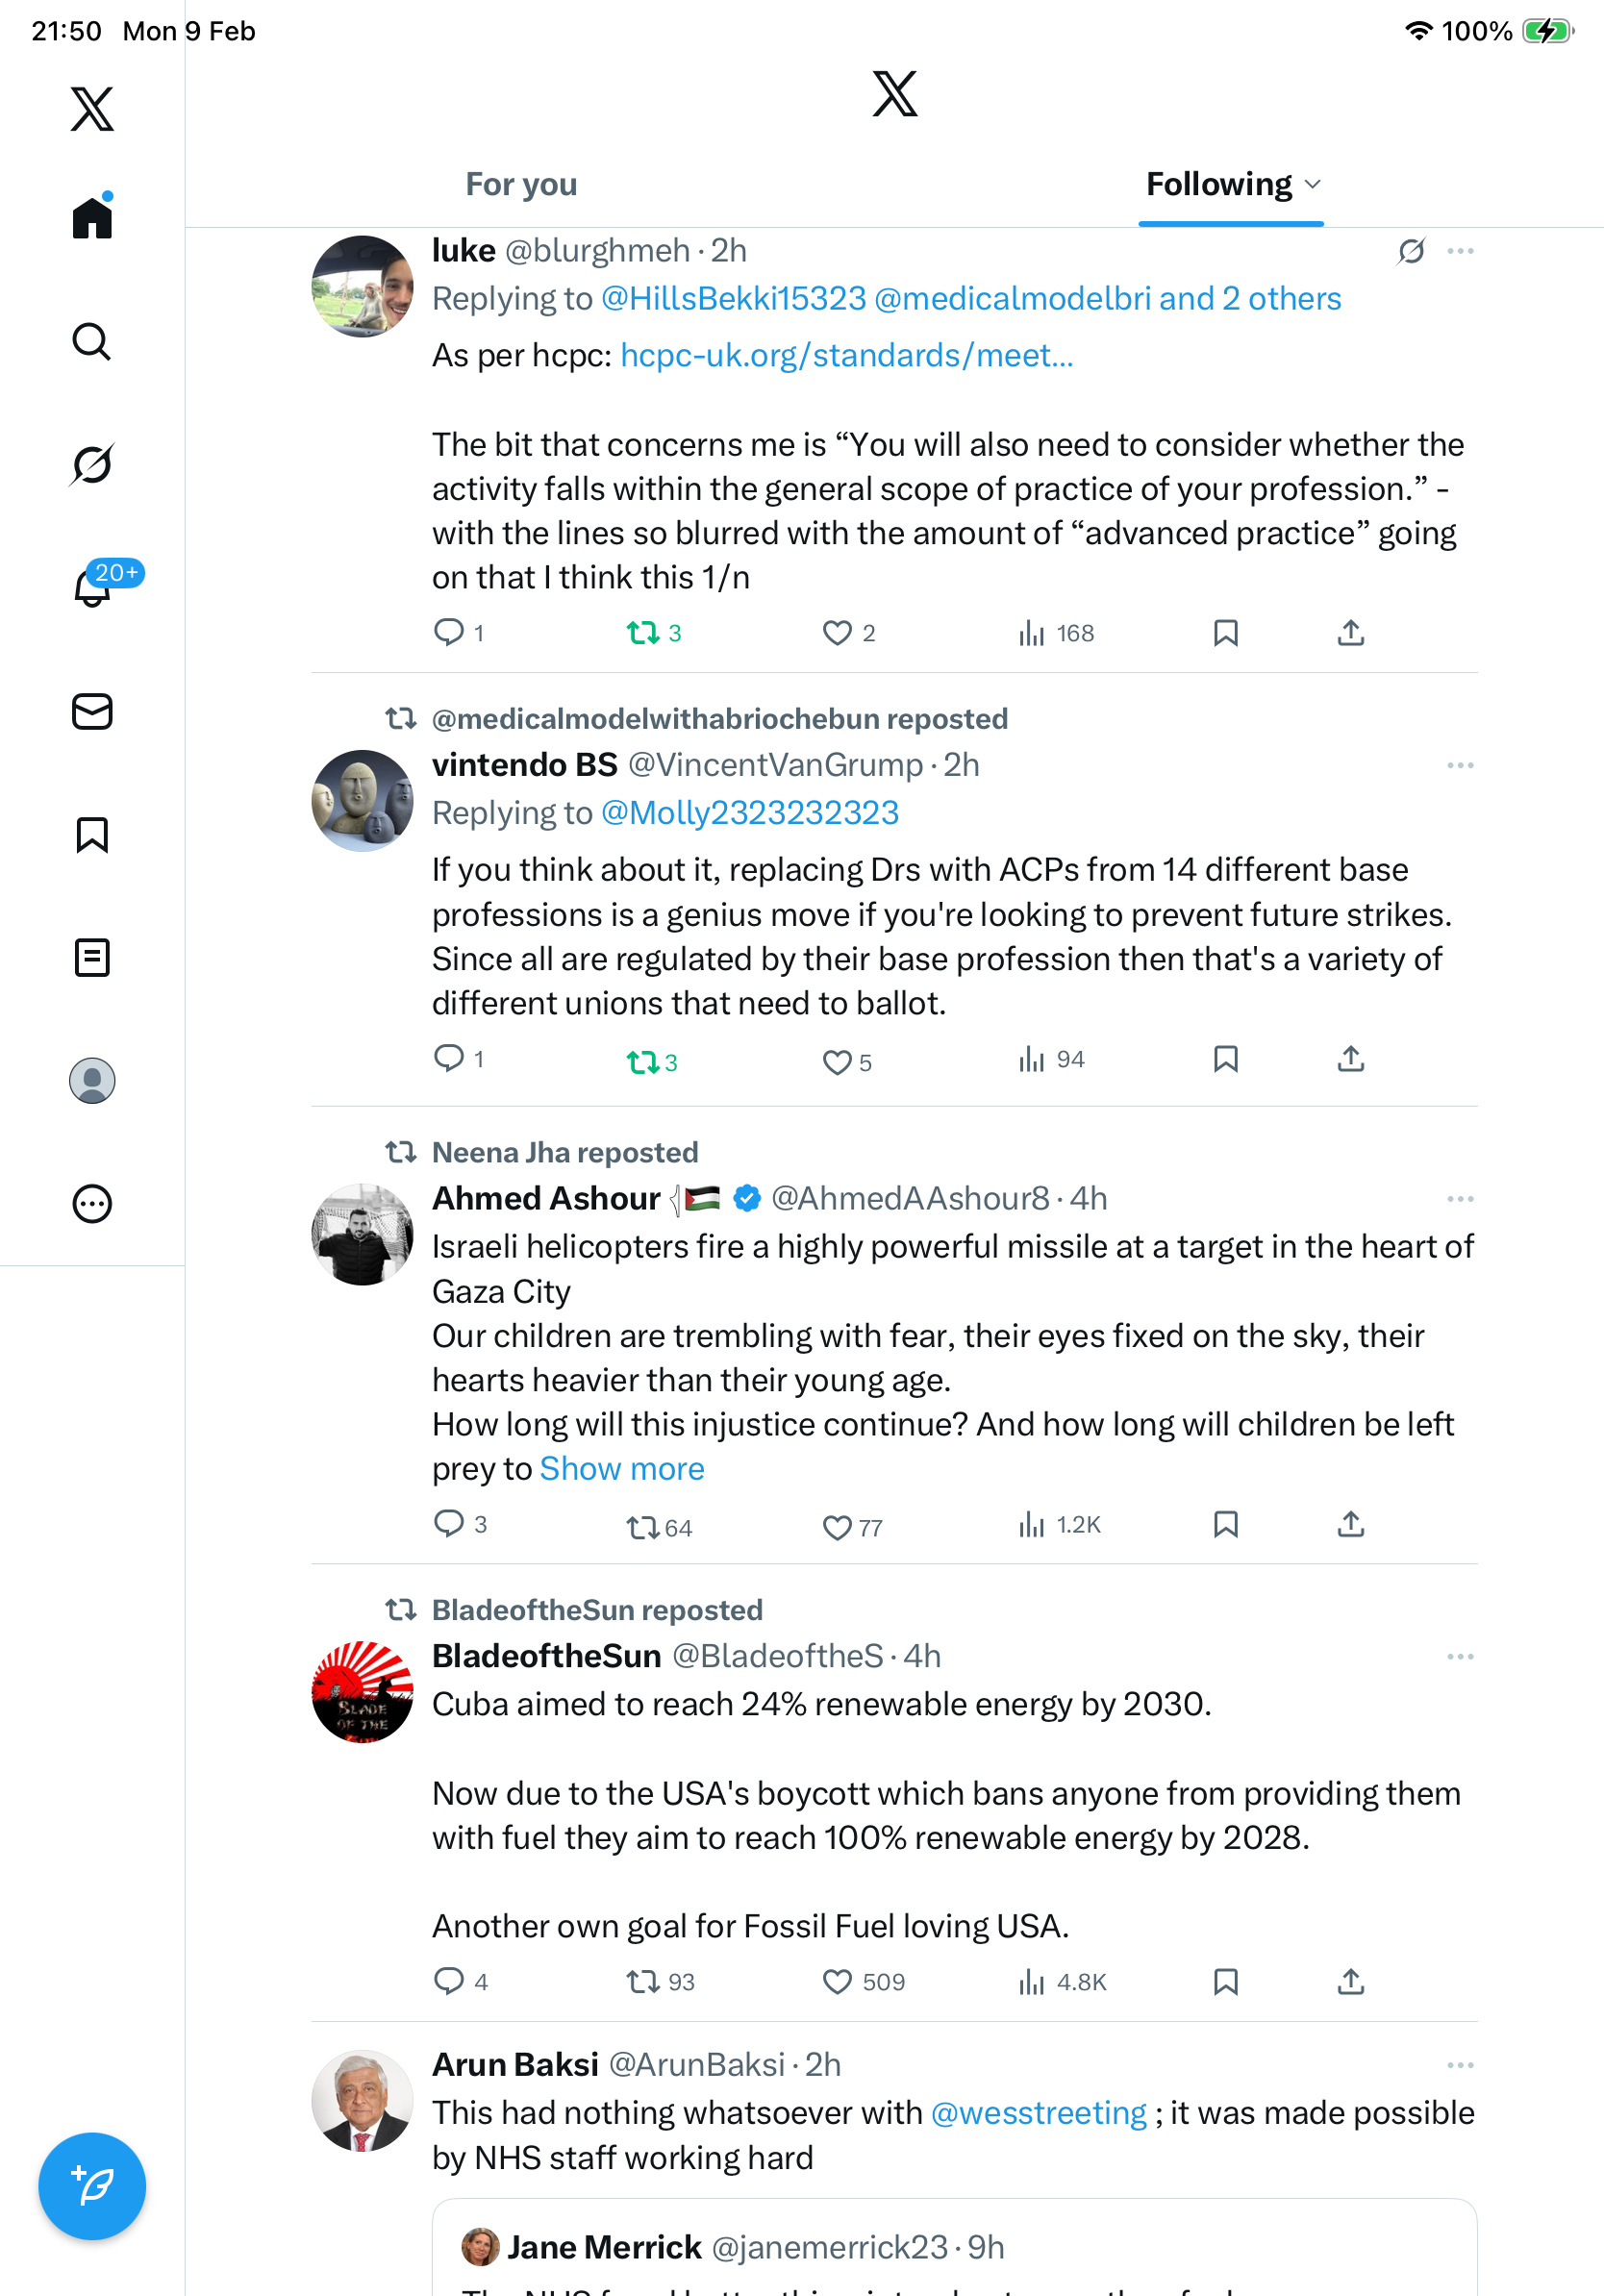The width and height of the screenshot is (1604, 2296).
Task: Undo repost on vintendo BS's post
Action: point(642,1061)
